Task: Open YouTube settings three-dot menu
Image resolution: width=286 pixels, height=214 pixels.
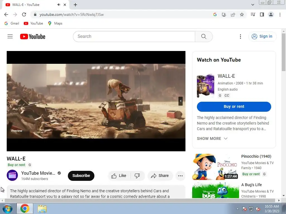Action: pos(240,37)
